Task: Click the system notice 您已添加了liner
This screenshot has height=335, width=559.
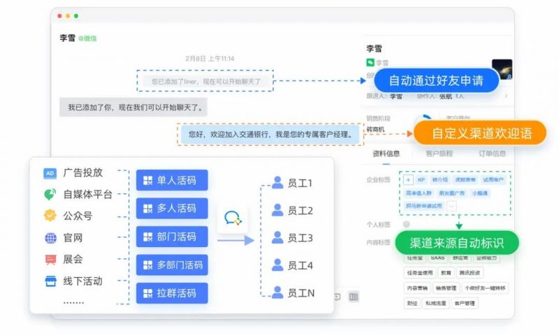Action: tap(205, 82)
